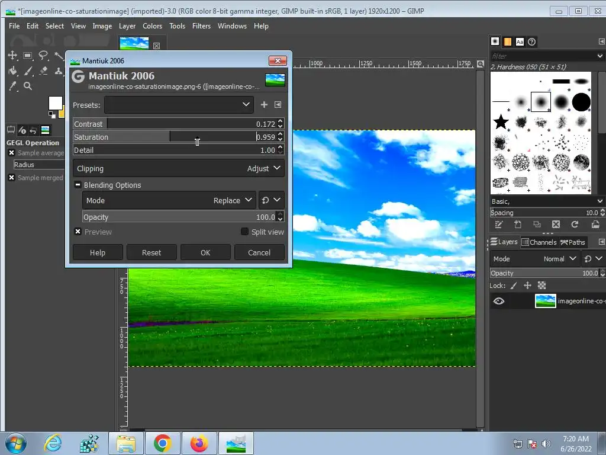Open the brush filter tag dropdown
The height and width of the screenshot is (455, 606).
coord(599,56)
